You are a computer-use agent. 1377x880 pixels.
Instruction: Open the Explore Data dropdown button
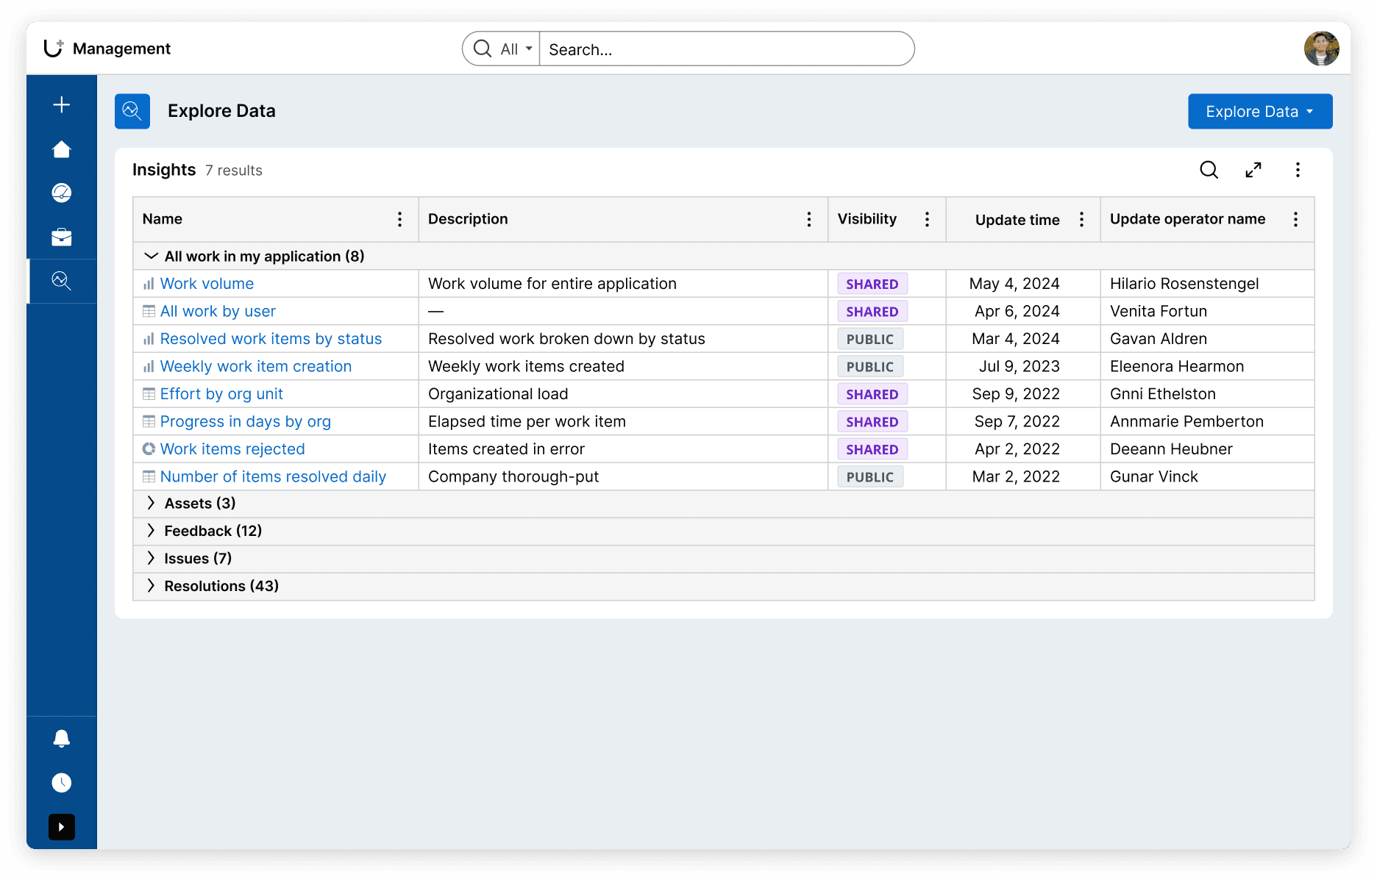tap(1260, 111)
